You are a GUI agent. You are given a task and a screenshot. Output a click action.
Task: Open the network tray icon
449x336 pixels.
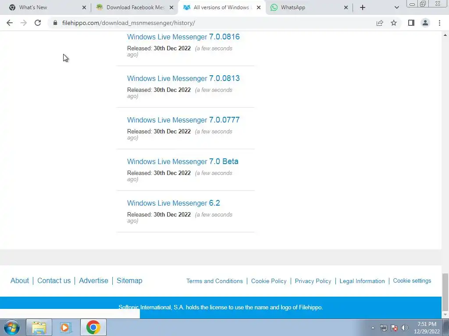click(383, 328)
